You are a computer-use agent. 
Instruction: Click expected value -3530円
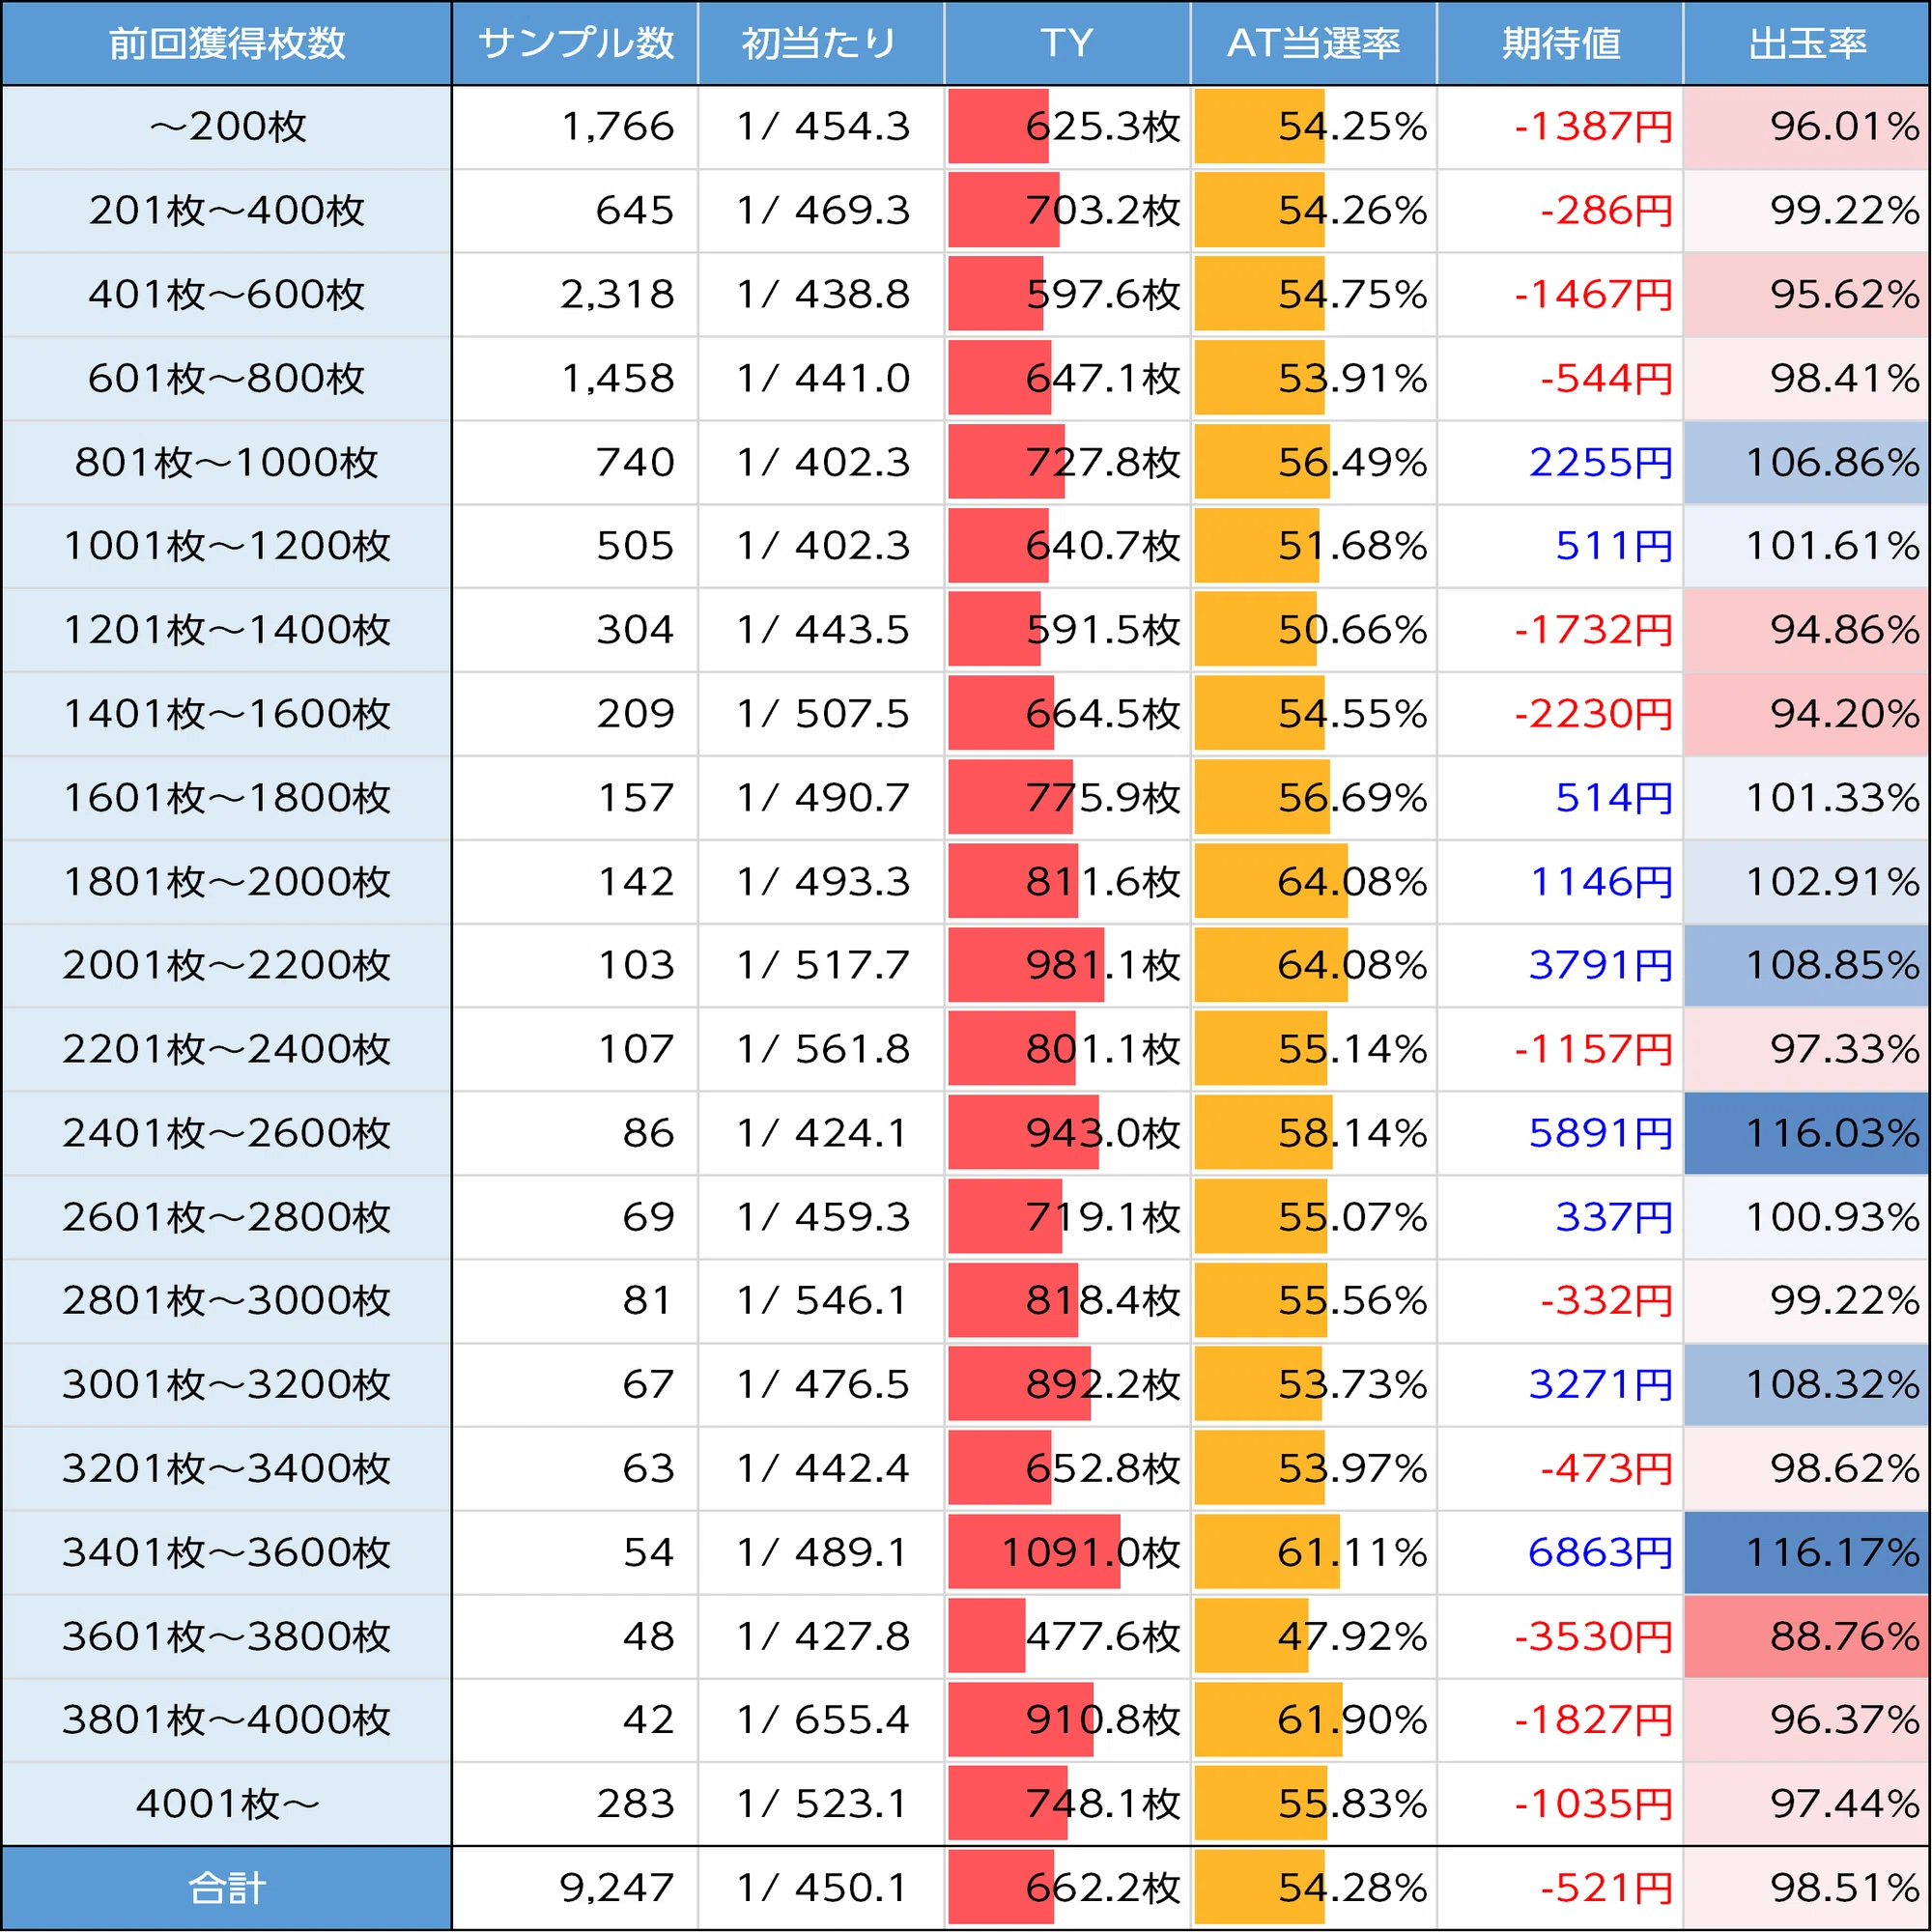pos(1594,1636)
